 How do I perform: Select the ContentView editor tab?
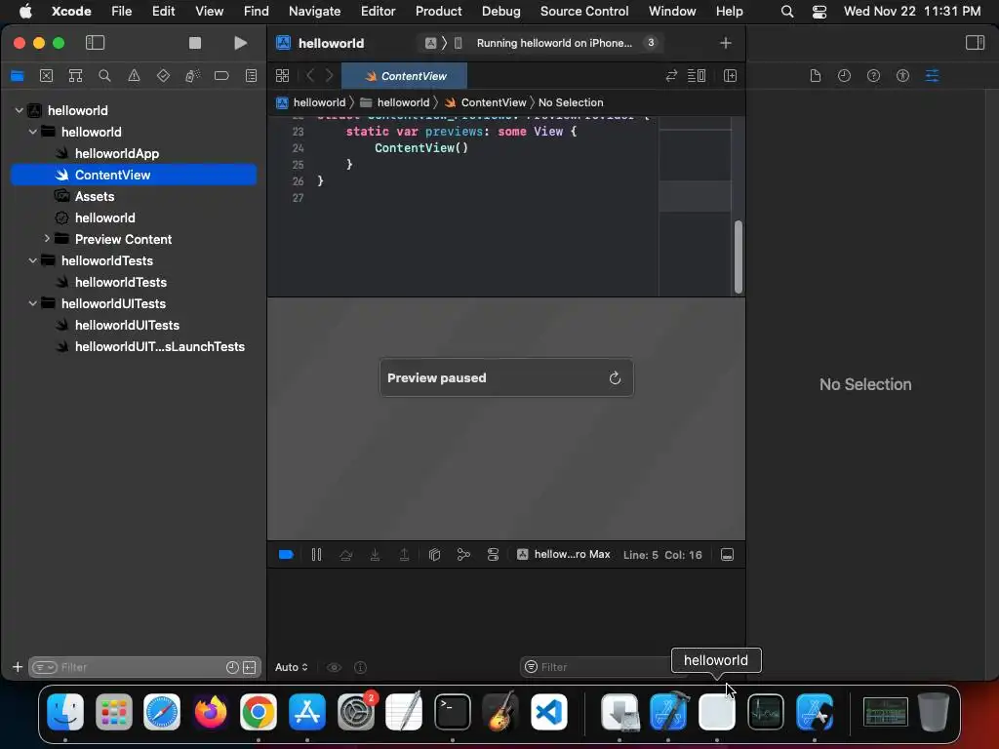[405, 76]
